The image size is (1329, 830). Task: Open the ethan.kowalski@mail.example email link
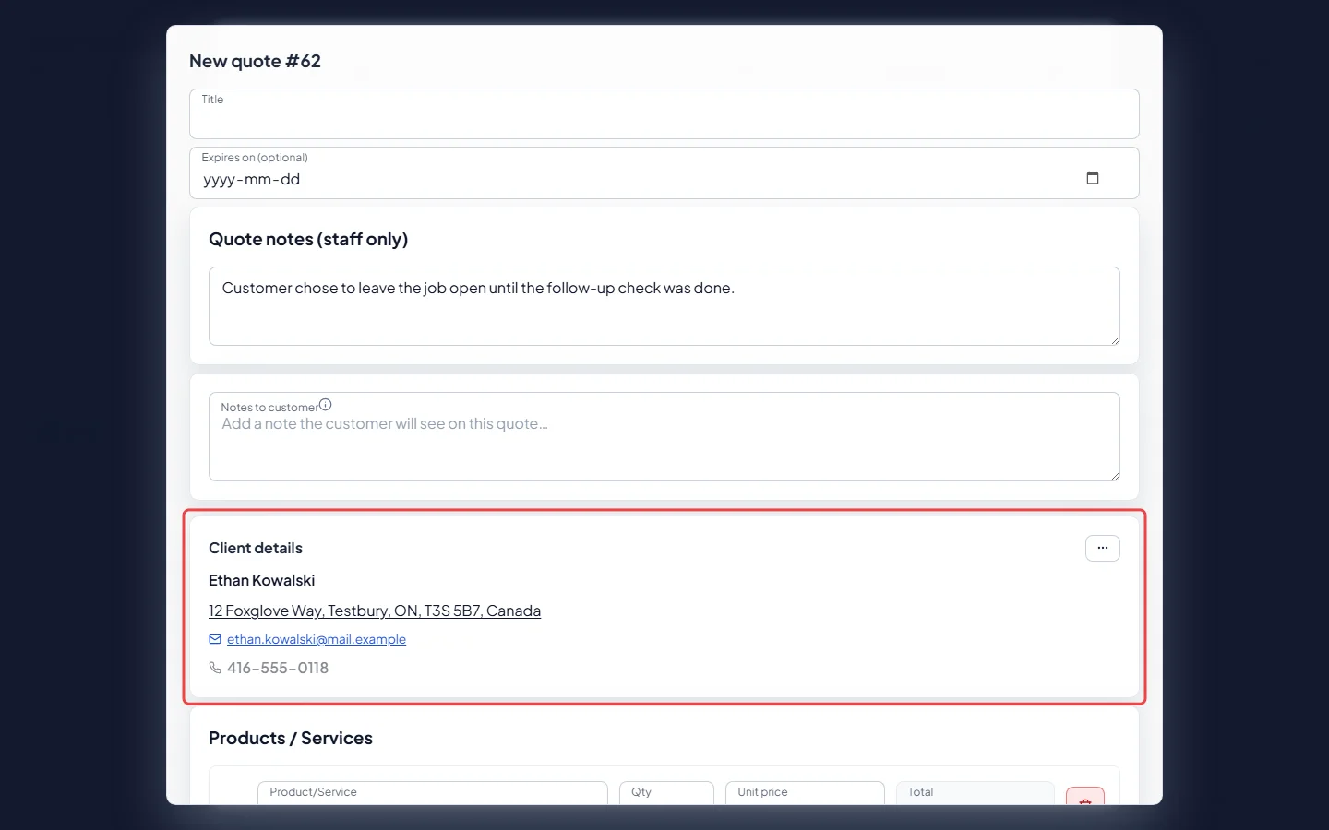click(x=317, y=639)
